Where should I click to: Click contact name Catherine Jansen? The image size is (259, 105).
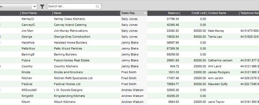[220, 61]
